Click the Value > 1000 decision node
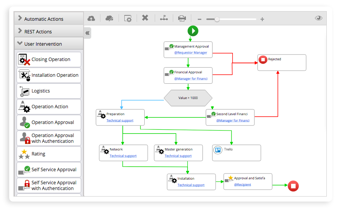The height and width of the screenshot is (210, 341). pos(188,98)
